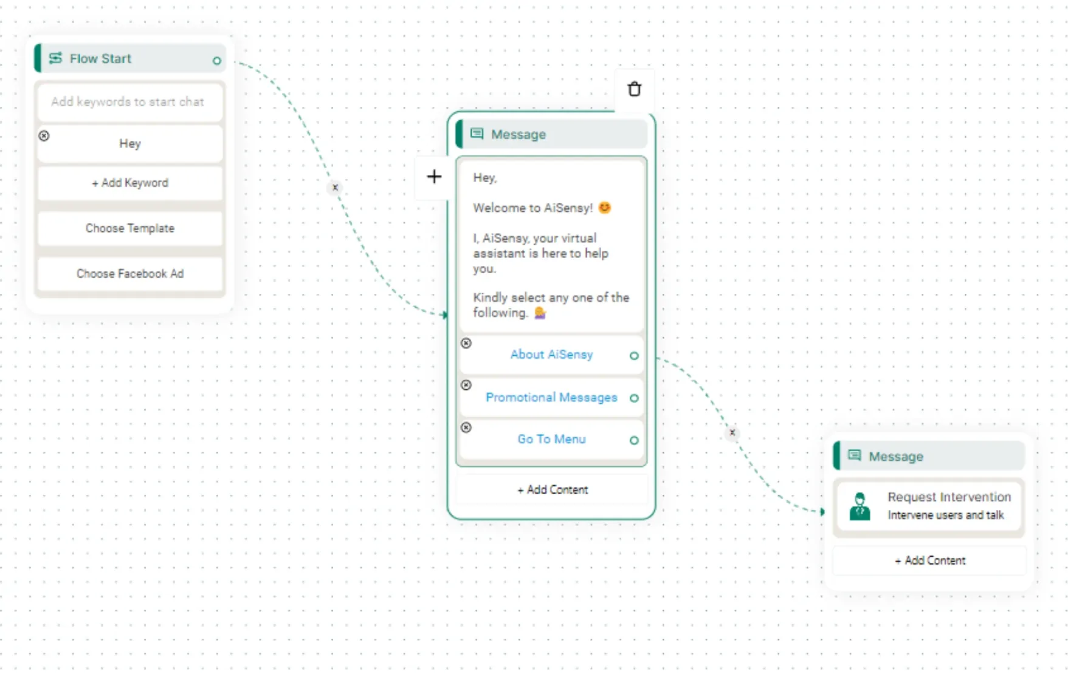Click the Go To Menu output connector circle

634,440
